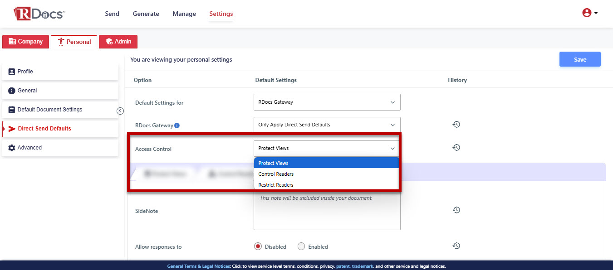Switch to the Company tab

click(25, 42)
